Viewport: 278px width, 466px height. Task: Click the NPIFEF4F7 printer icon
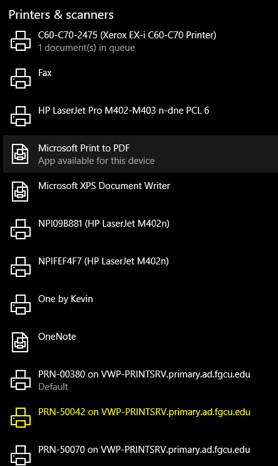[x=21, y=267]
